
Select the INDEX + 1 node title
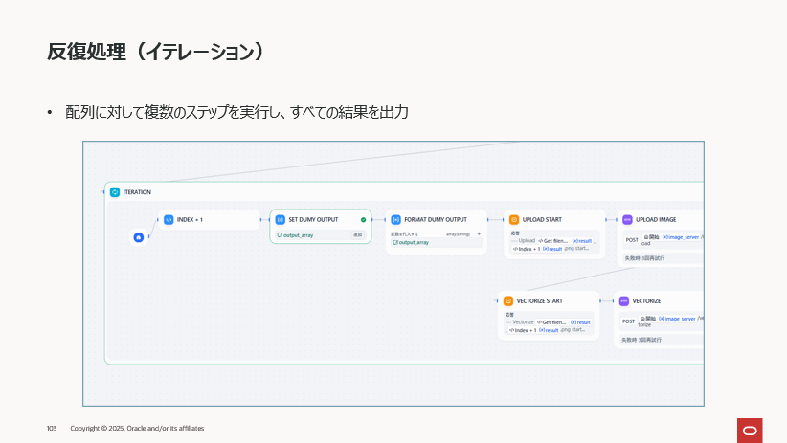(190, 220)
